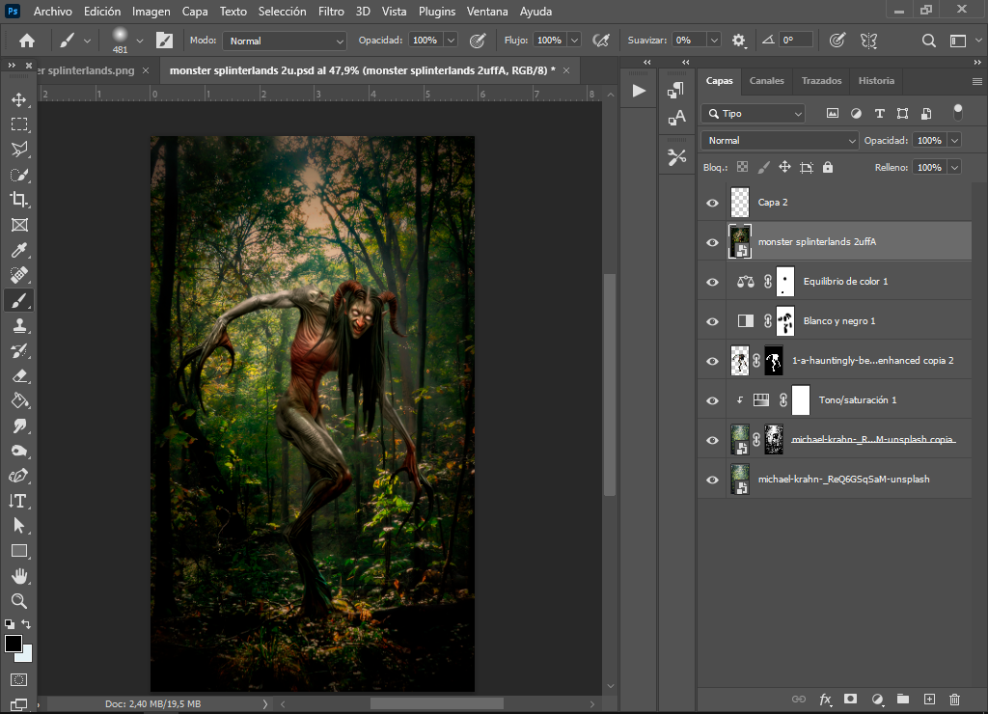Hide the Equilibrio de color 1 layer

[x=712, y=283]
